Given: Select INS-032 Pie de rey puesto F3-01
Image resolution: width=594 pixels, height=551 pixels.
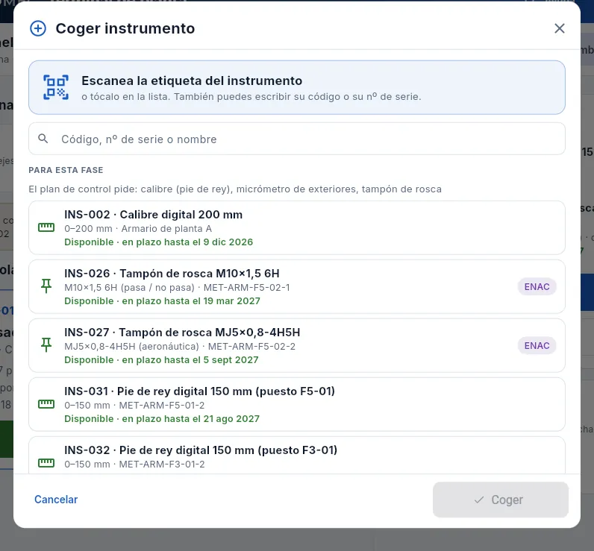Looking at the screenshot, I should [x=297, y=456].
